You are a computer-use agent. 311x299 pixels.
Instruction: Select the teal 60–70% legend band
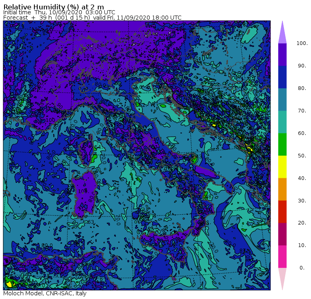[282, 122]
